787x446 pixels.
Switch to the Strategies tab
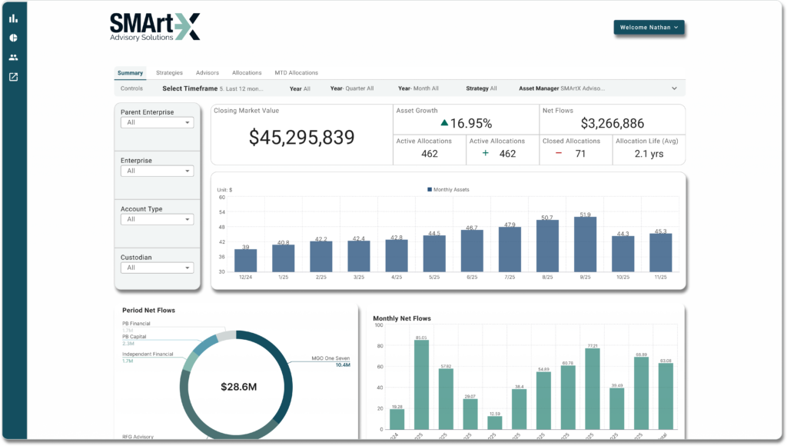(x=169, y=73)
